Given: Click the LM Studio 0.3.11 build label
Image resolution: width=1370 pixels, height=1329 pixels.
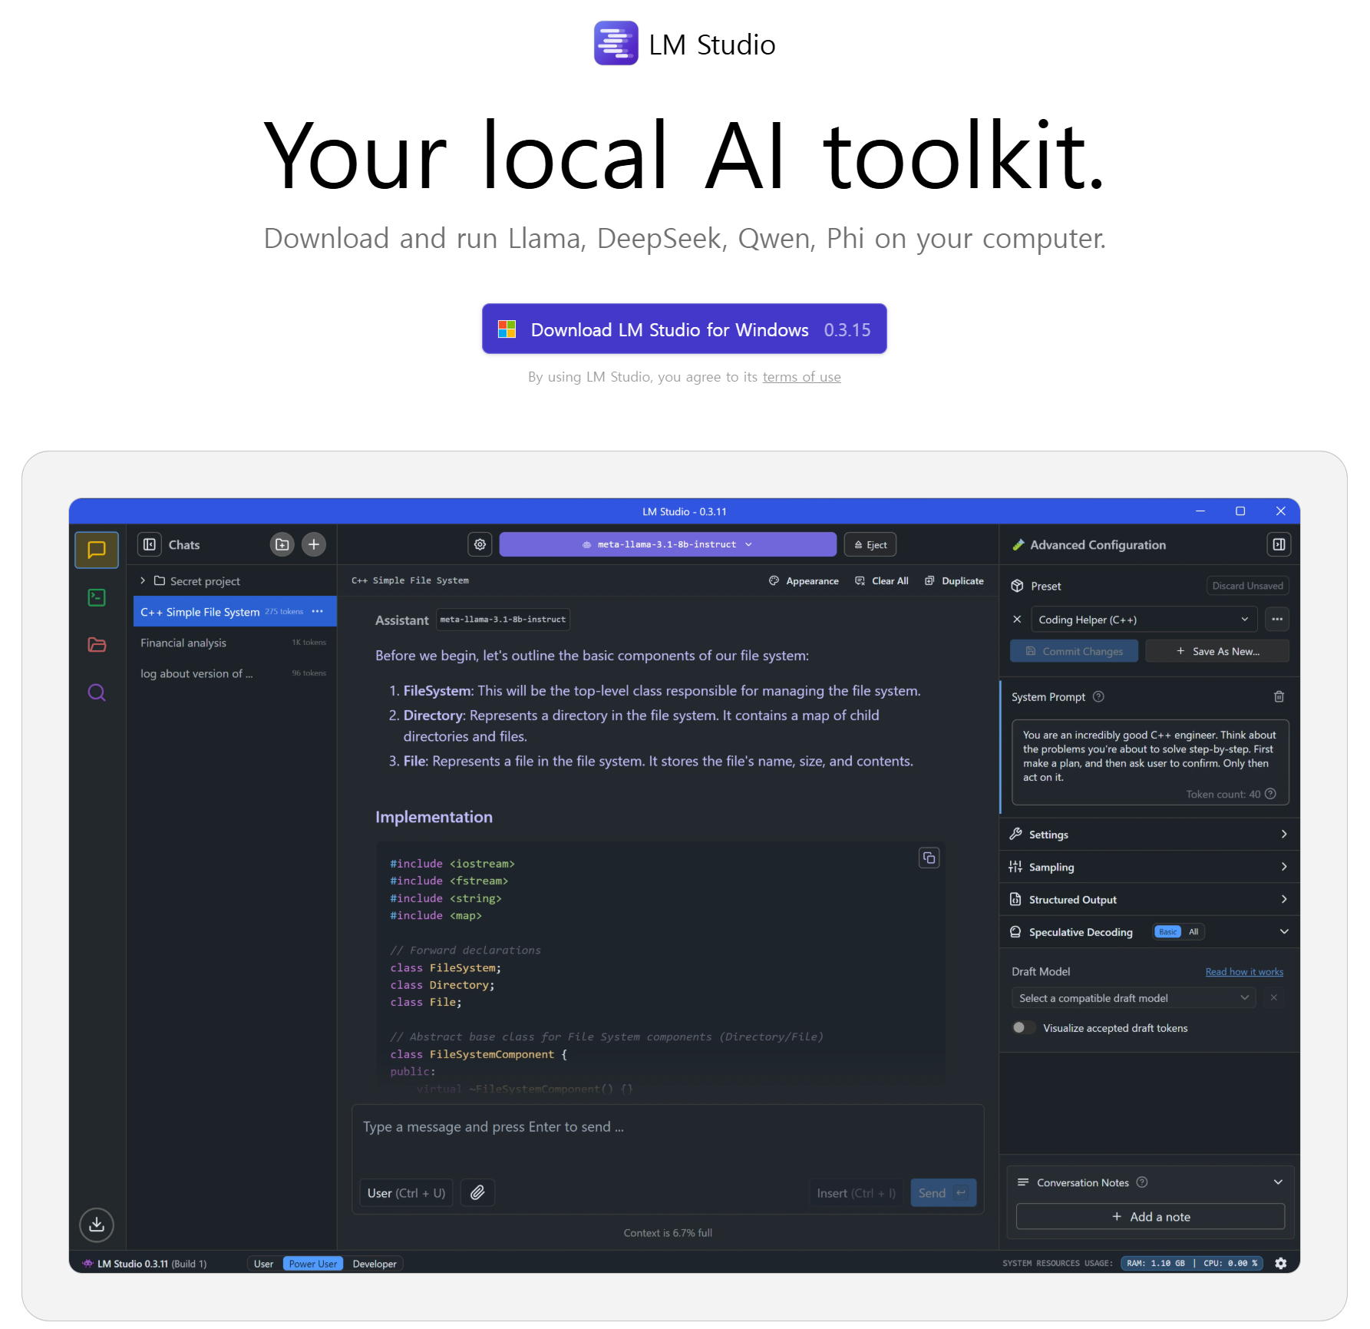Looking at the screenshot, I should point(145,1264).
